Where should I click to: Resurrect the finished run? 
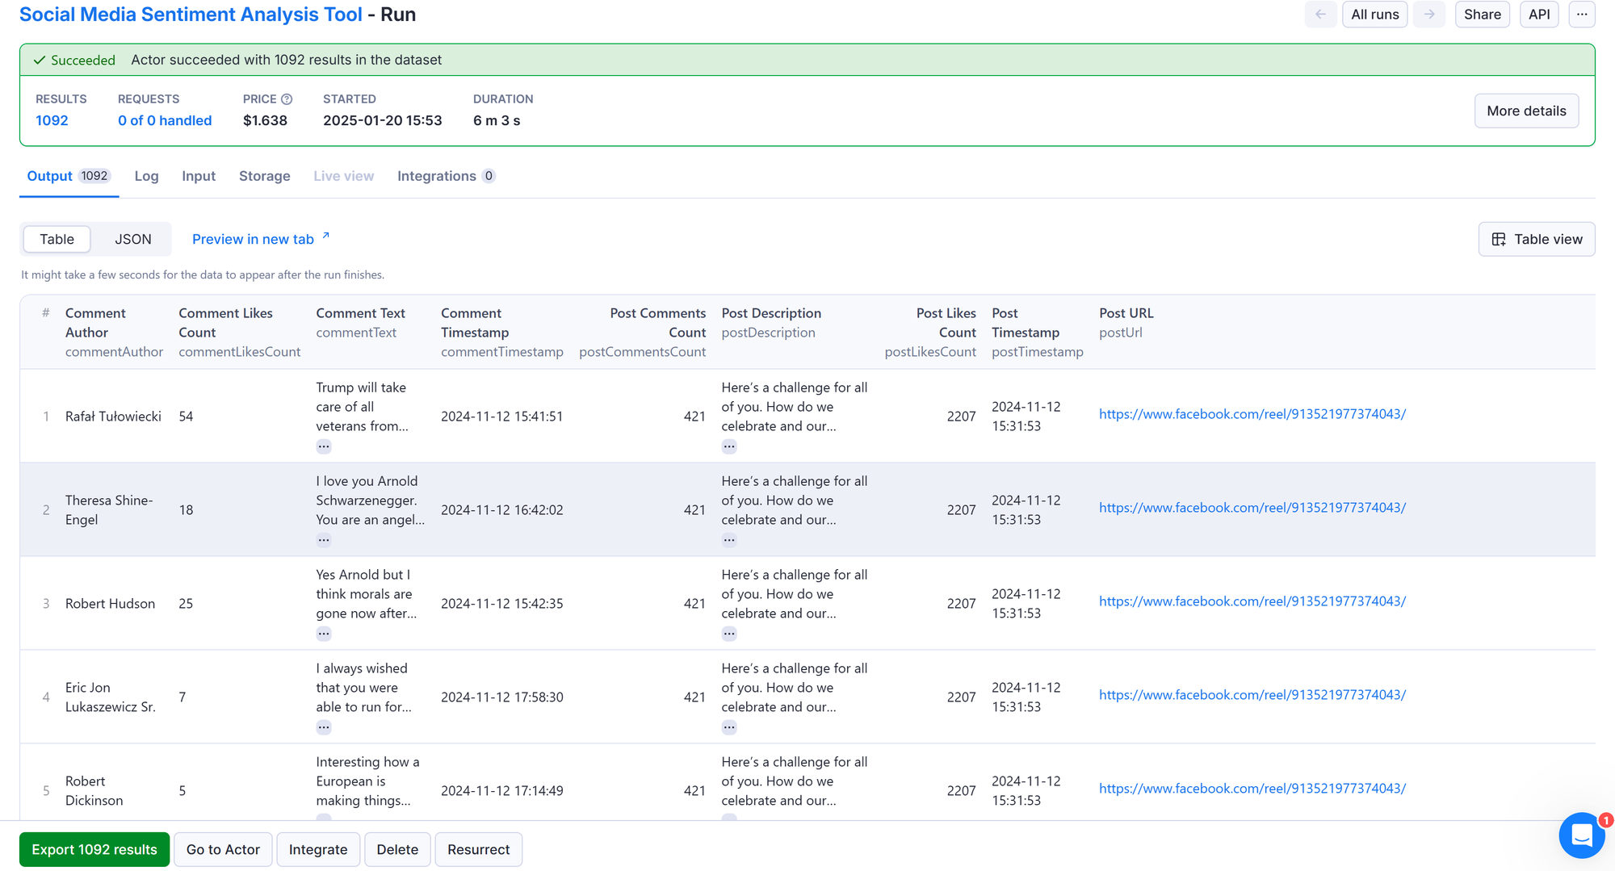(x=478, y=849)
